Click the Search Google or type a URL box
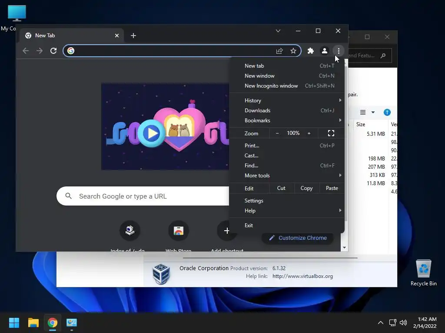Viewport: 445px width, 333px height. [x=143, y=196]
